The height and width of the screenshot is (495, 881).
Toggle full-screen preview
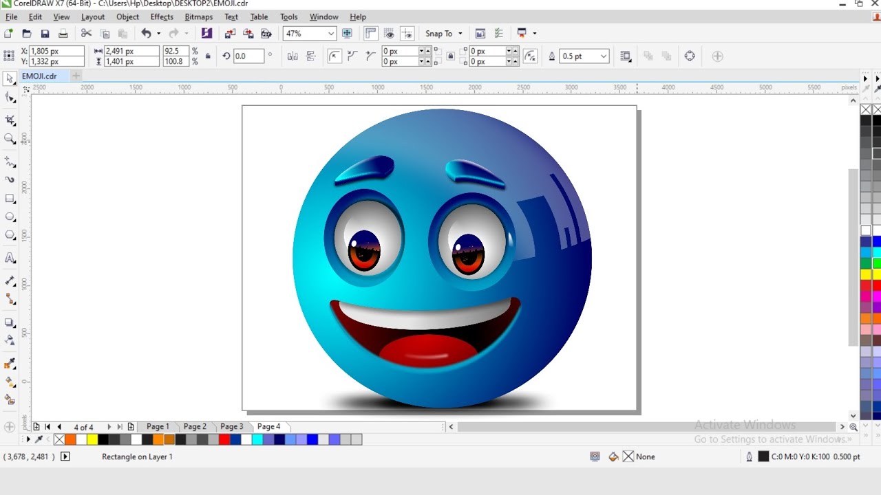348,33
